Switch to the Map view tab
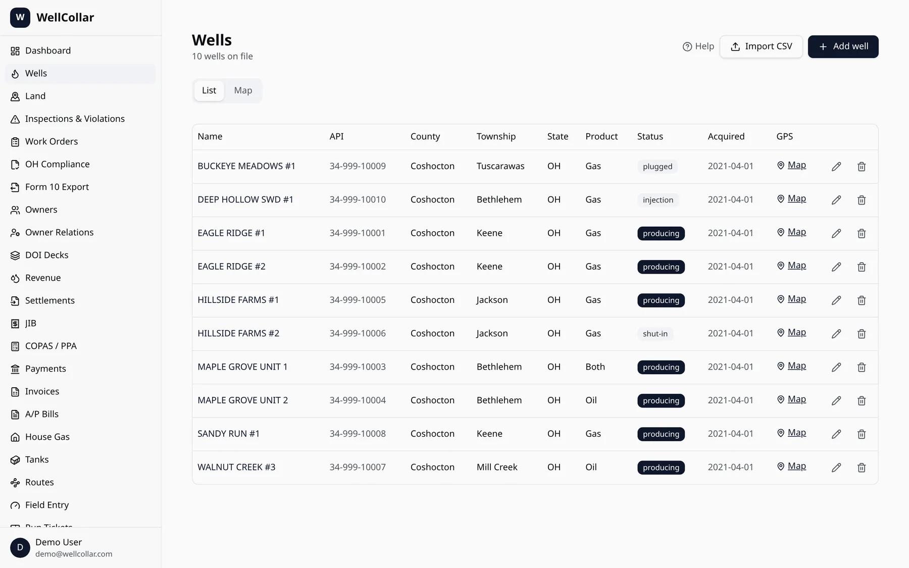 (243, 91)
